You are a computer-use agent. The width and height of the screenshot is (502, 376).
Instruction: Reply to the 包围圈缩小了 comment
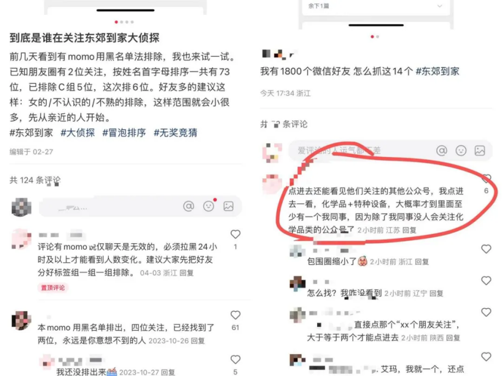click(x=422, y=262)
